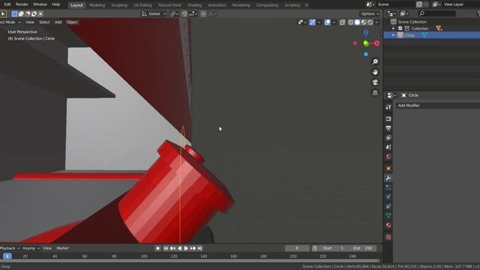Switch to wireframe viewport shading
This screenshot has width=480, height=270.
click(x=351, y=22)
